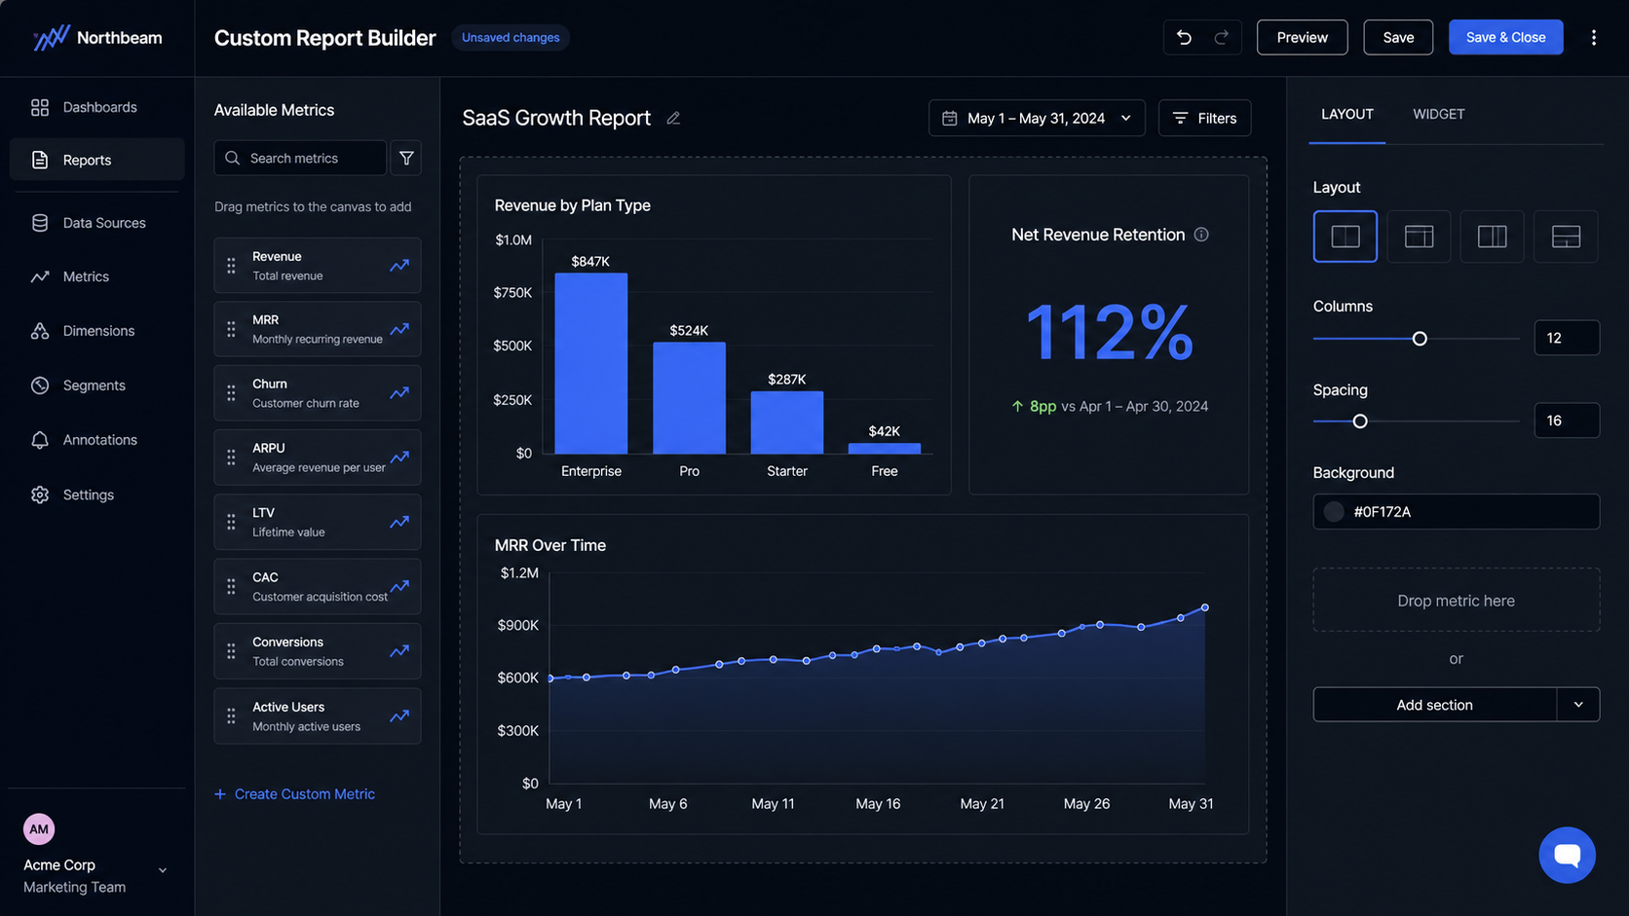Image resolution: width=1629 pixels, height=916 pixels.
Task: Switch to the LAYOUT tab
Action: click(1347, 114)
